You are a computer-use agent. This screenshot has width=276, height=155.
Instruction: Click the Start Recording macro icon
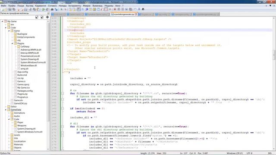coord(115,9)
